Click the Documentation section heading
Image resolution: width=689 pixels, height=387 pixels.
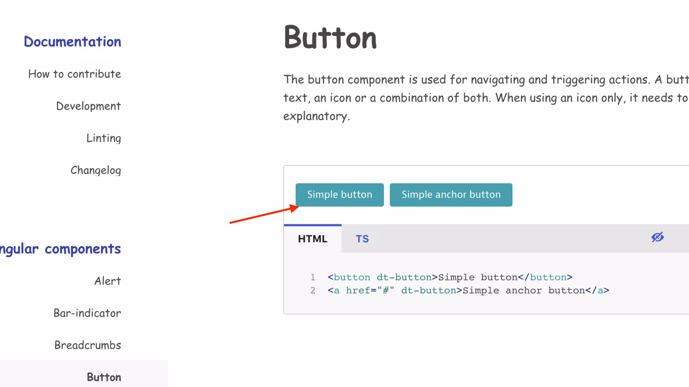click(72, 42)
